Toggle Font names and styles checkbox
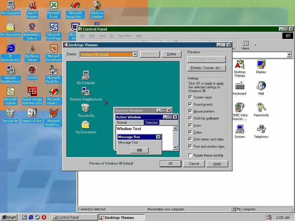This screenshot has height=221, width=295. pyautogui.click(x=190, y=139)
